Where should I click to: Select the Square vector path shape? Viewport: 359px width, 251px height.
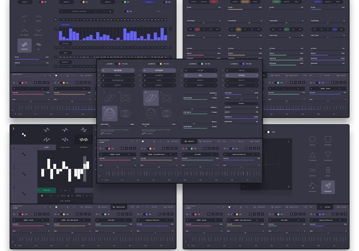click(328, 139)
